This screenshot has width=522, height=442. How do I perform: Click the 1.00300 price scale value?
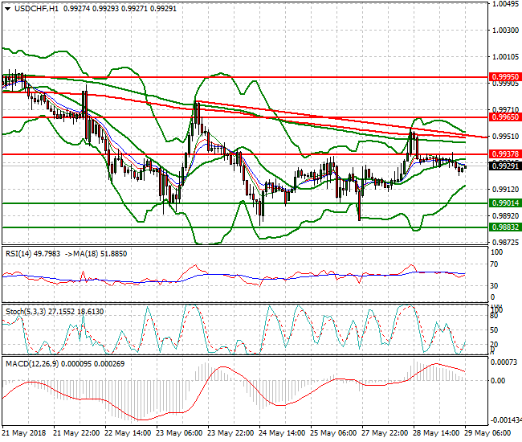pos(505,31)
